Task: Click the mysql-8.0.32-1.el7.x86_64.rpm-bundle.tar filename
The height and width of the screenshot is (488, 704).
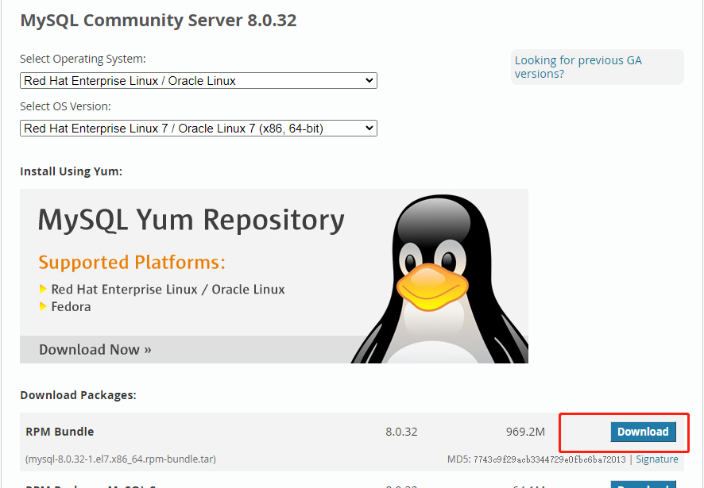Action: (120, 459)
